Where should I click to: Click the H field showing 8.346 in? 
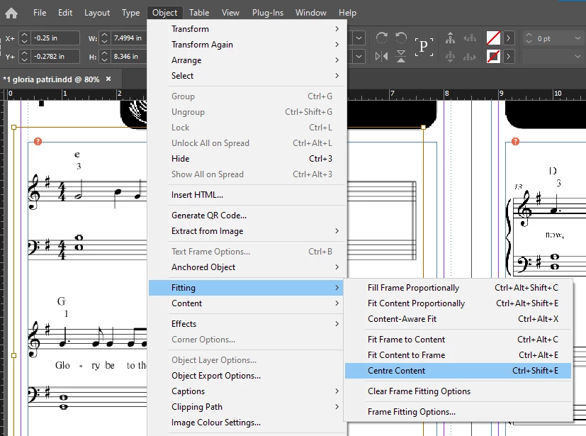(x=129, y=56)
